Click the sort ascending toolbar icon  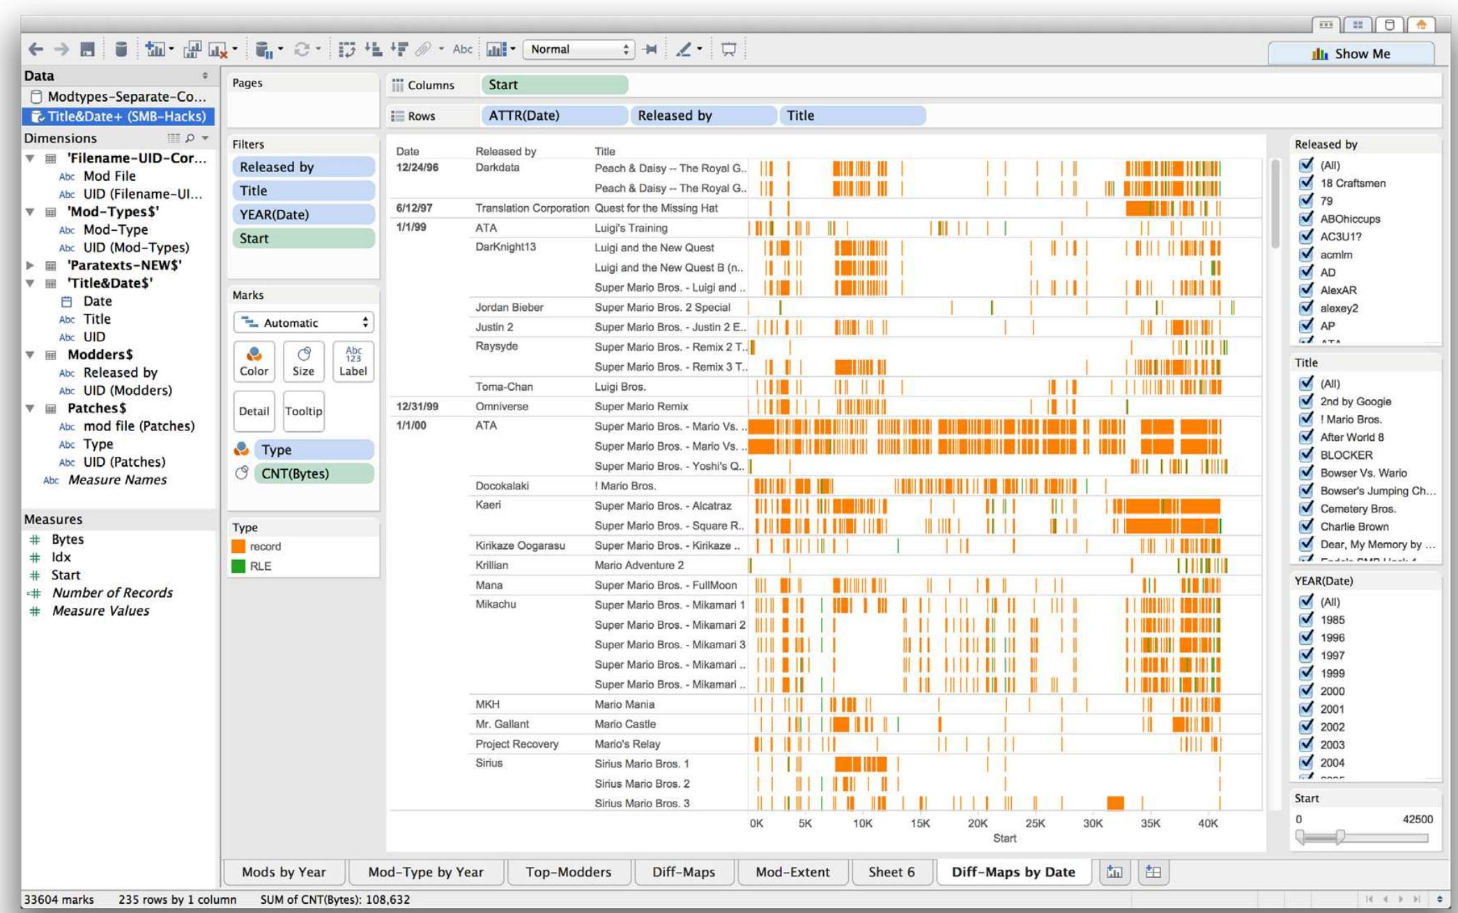[x=374, y=49]
